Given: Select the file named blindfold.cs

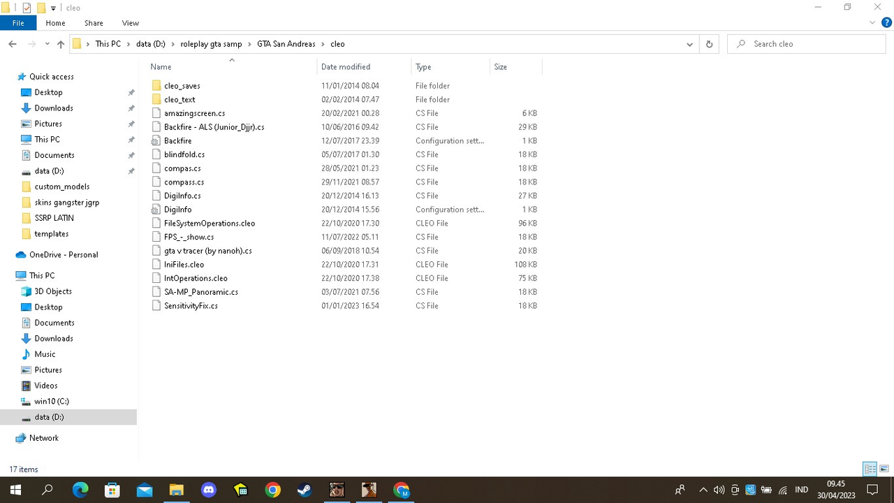Looking at the screenshot, I should coord(184,154).
